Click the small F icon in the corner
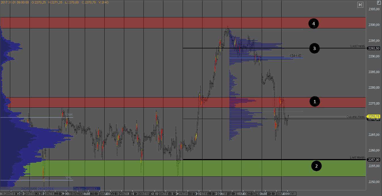The width and height of the screenshot is (382, 196). coord(379,3)
